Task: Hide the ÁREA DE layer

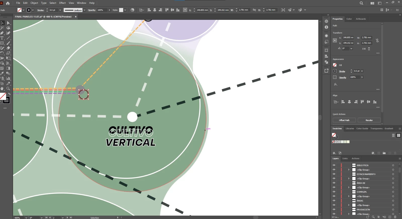Action: click(334, 183)
